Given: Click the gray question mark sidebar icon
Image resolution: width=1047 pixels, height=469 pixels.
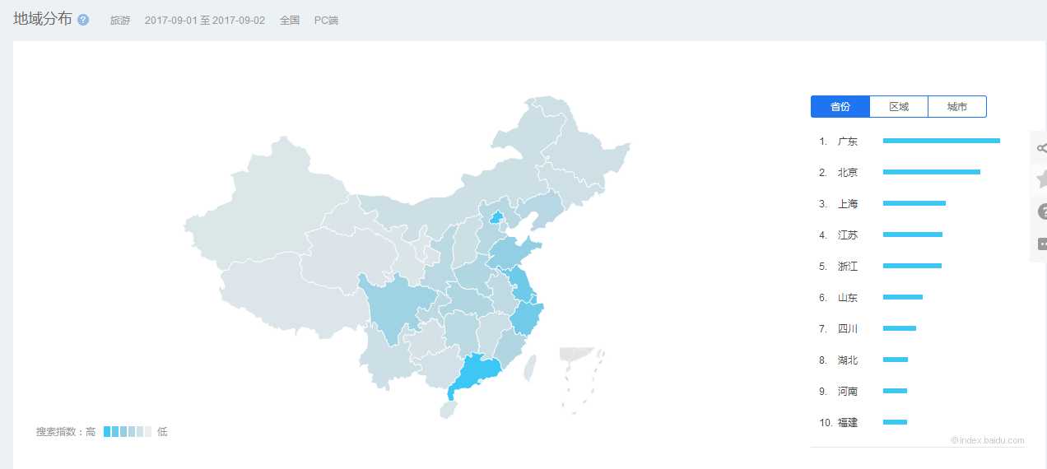Looking at the screenshot, I should [x=1041, y=211].
